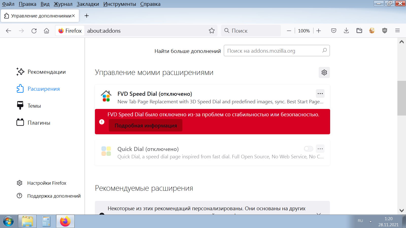Open the Pocket save icon
406x228 pixels.
pyautogui.click(x=334, y=31)
